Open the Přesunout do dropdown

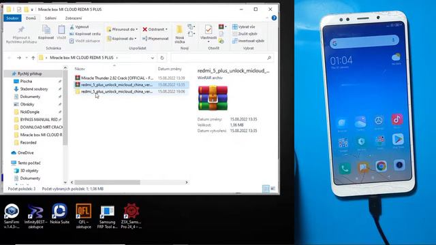(x=122, y=29)
